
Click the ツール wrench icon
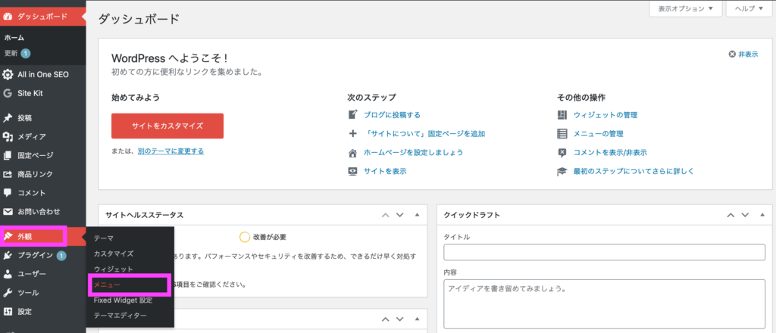tap(8, 293)
